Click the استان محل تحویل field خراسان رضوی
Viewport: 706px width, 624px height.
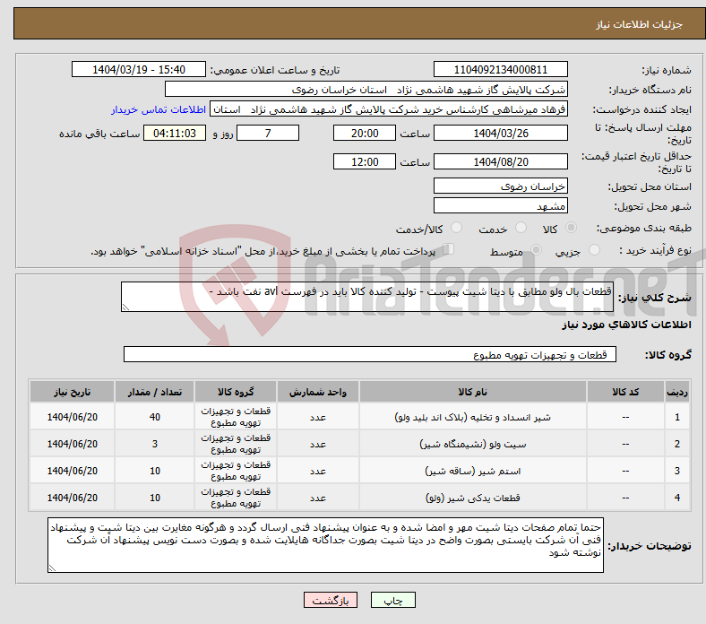[500, 186]
